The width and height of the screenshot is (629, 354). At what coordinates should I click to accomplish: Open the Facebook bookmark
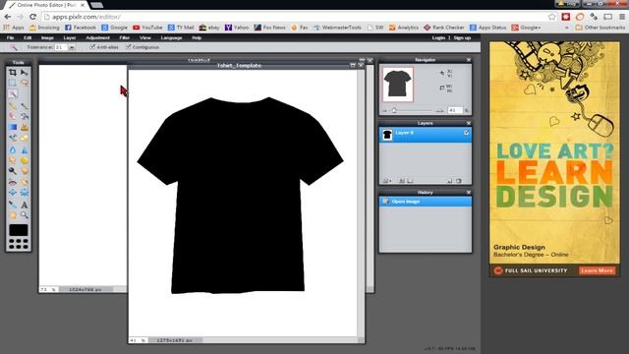click(x=81, y=28)
